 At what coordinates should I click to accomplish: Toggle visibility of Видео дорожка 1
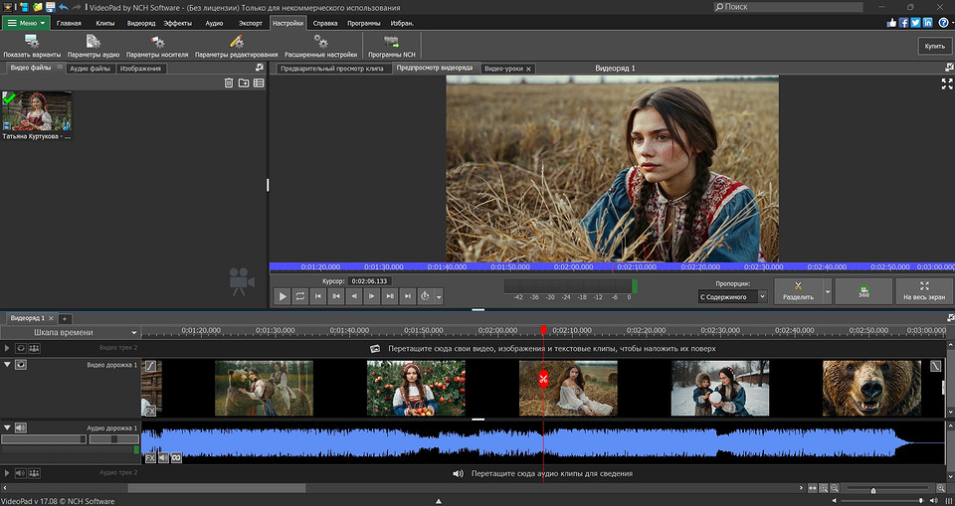coord(21,364)
